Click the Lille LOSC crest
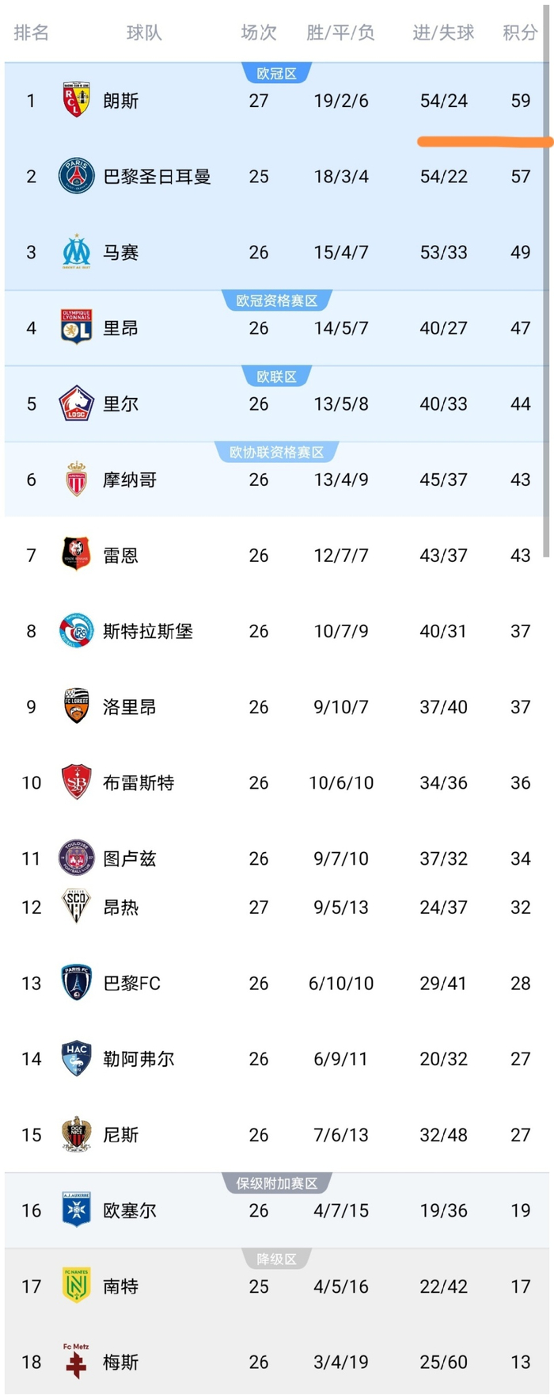 pyautogui.click(x=77, y=403)
